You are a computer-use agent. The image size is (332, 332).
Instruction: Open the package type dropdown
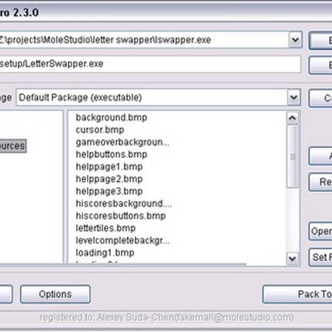[295, 98]
